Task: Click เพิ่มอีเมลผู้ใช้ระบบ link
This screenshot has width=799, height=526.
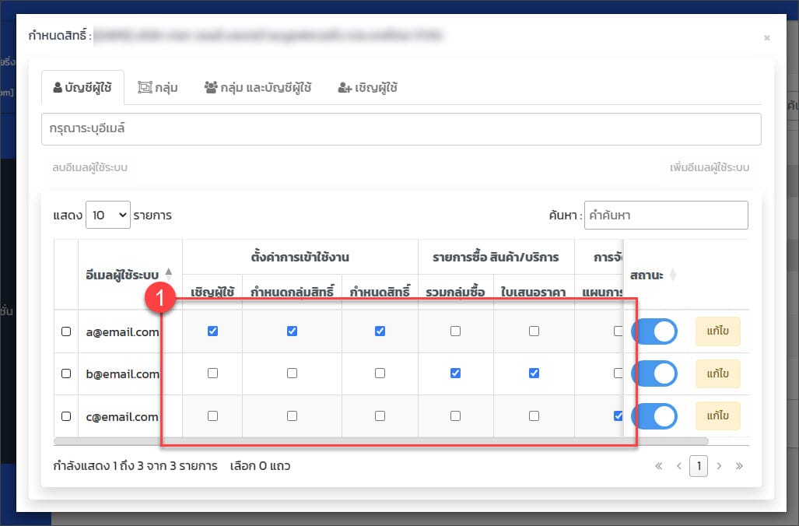Action: pyautogui.click(x=710, y=168)
